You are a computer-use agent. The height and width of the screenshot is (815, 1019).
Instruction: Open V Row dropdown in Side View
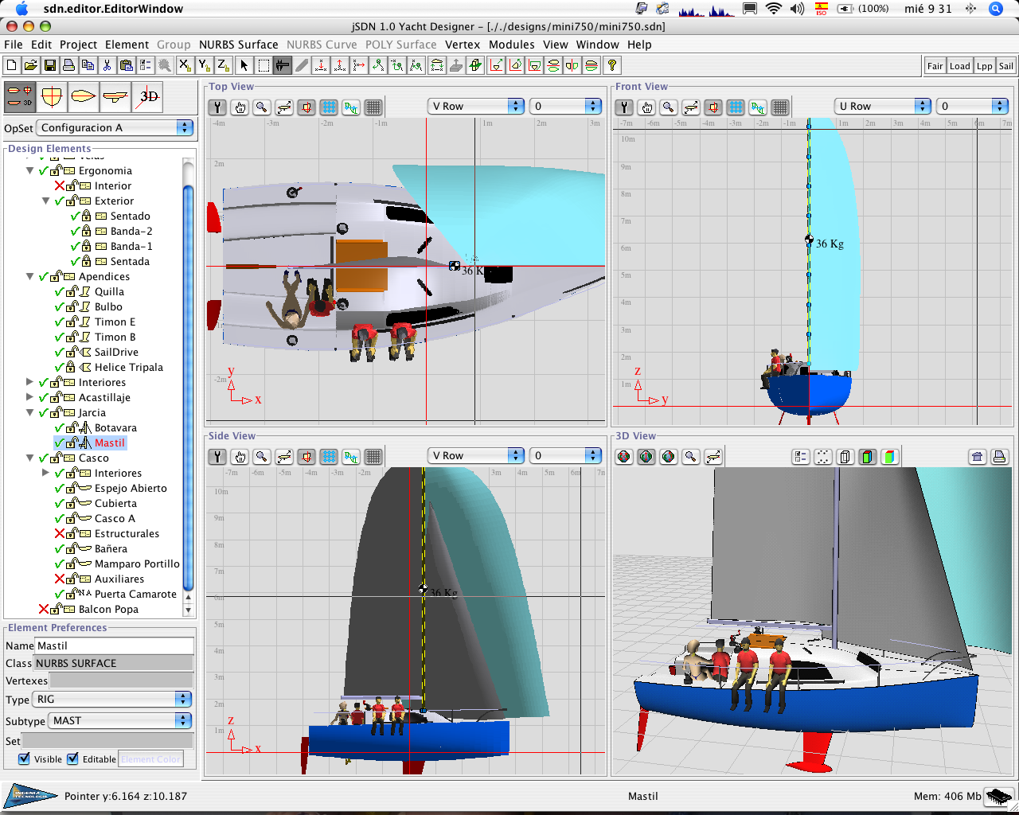(x=476, y=455)
